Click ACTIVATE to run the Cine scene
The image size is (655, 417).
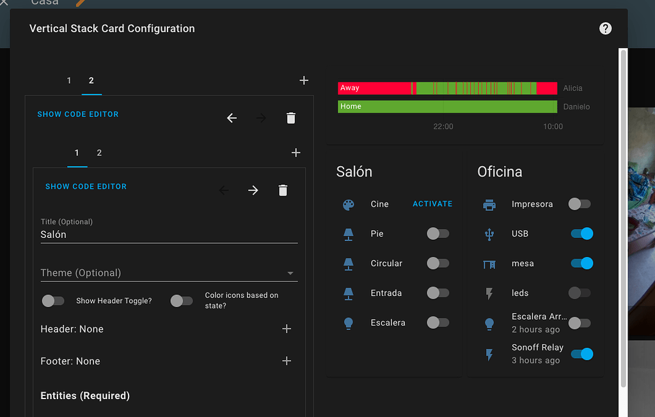click(x=432, y=203)
